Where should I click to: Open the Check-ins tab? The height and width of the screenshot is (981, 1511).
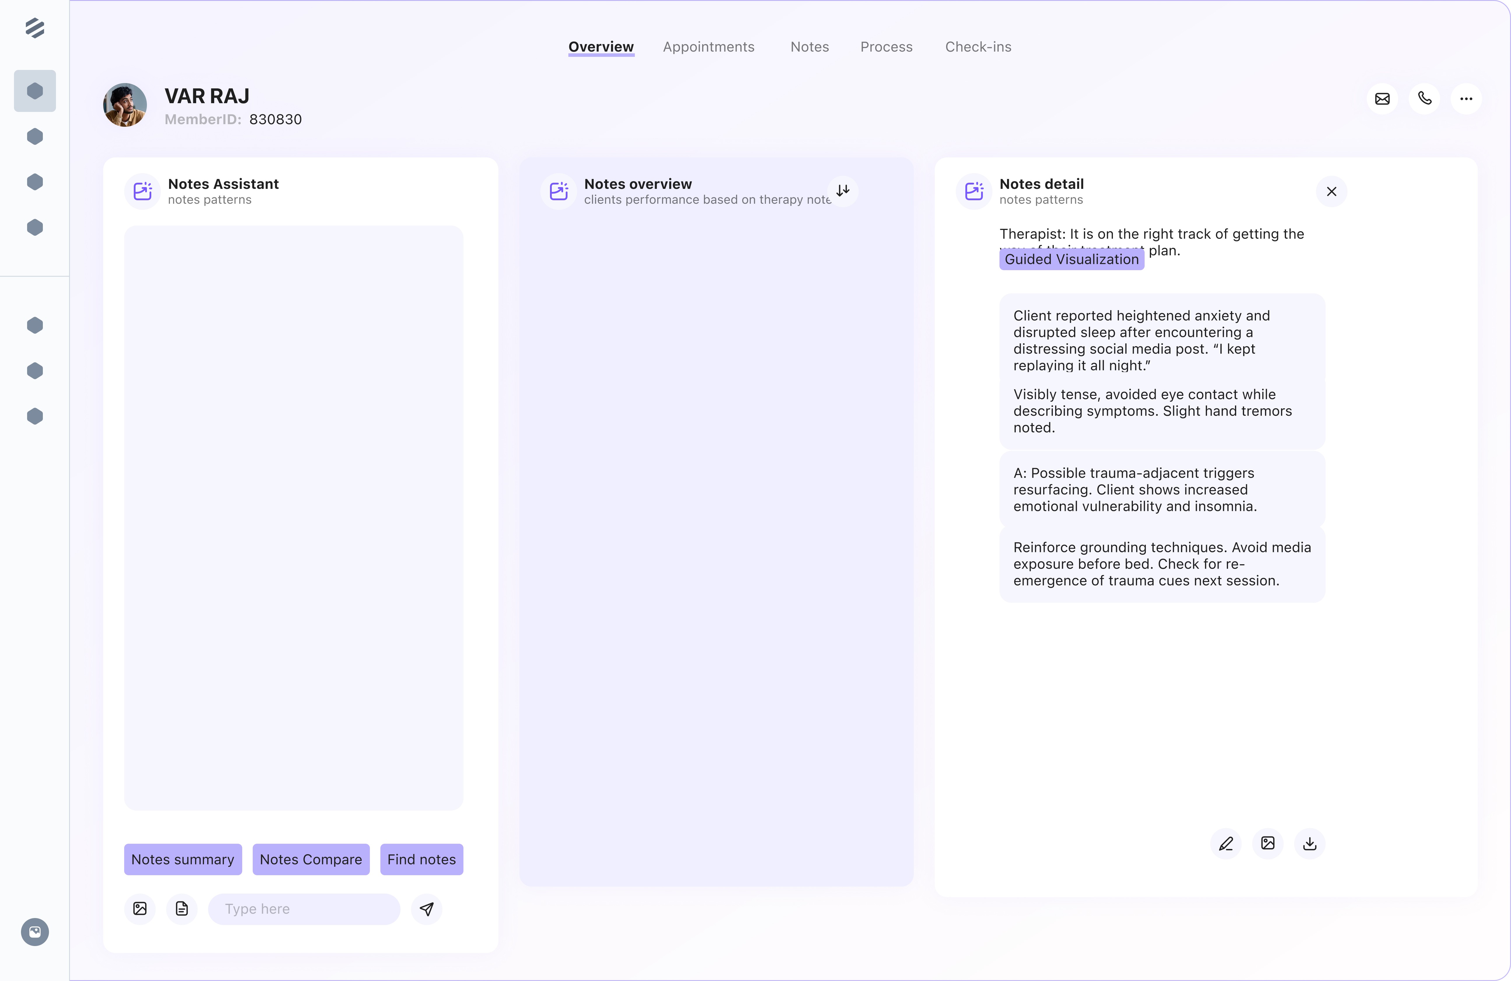[978, 47]
